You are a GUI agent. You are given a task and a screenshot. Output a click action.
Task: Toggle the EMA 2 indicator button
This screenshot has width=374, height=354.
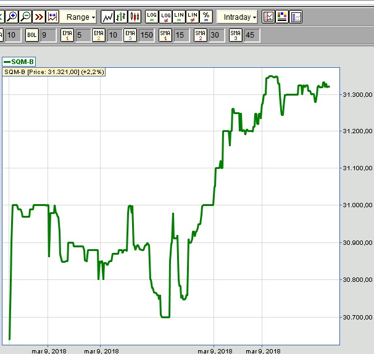pos(99,35)
